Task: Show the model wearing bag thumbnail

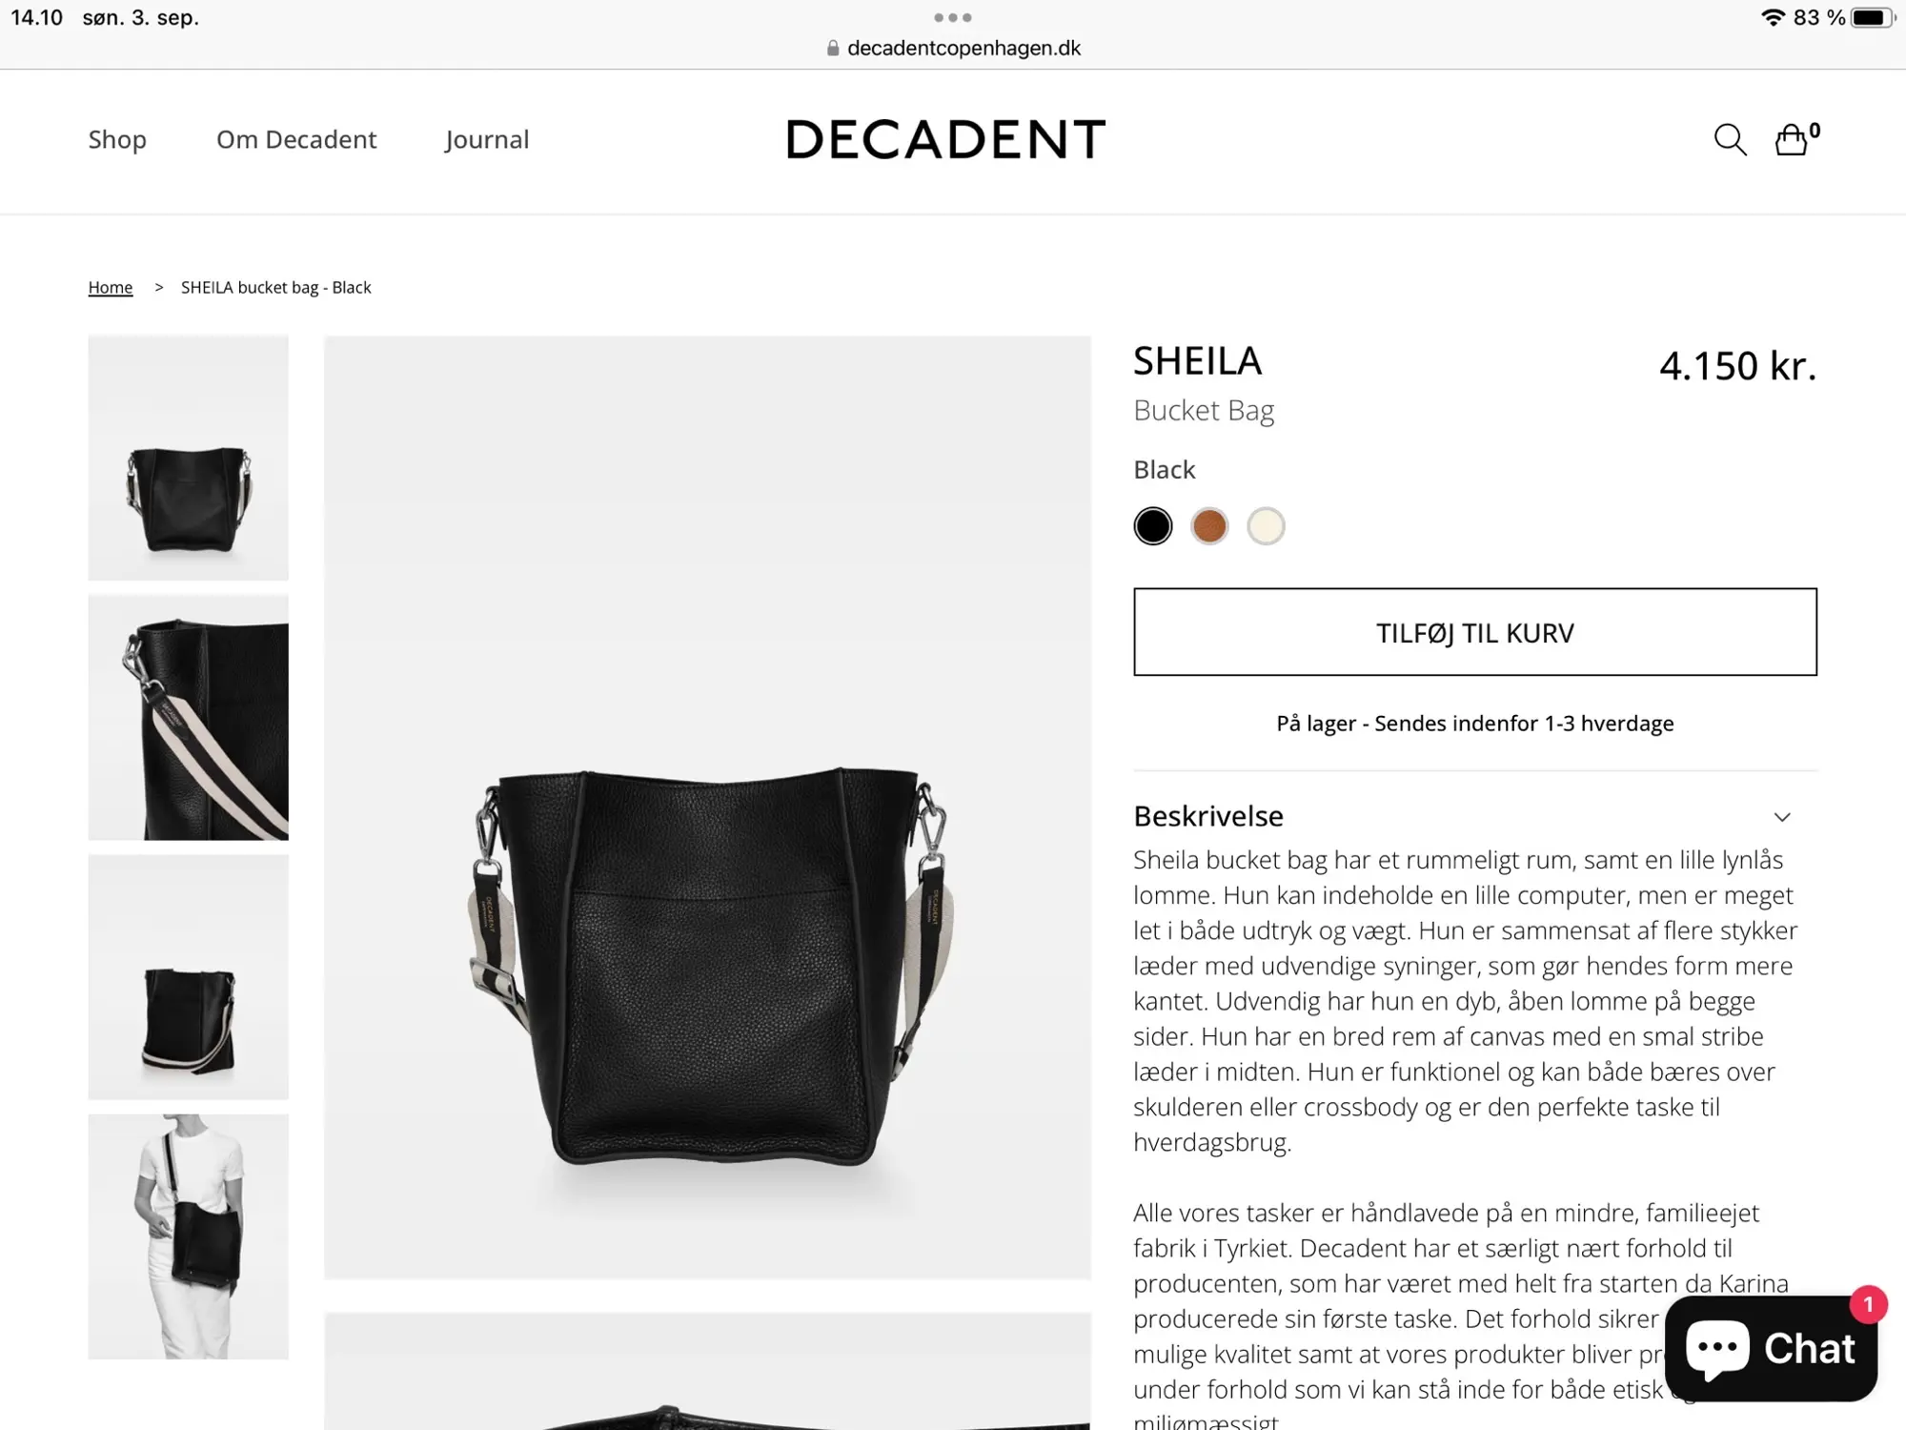Action: pyautogui.click(x=189, y=1236)
